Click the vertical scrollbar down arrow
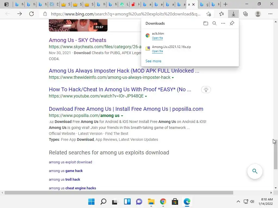This screenshot has height=208, width=278. [276, 188]
